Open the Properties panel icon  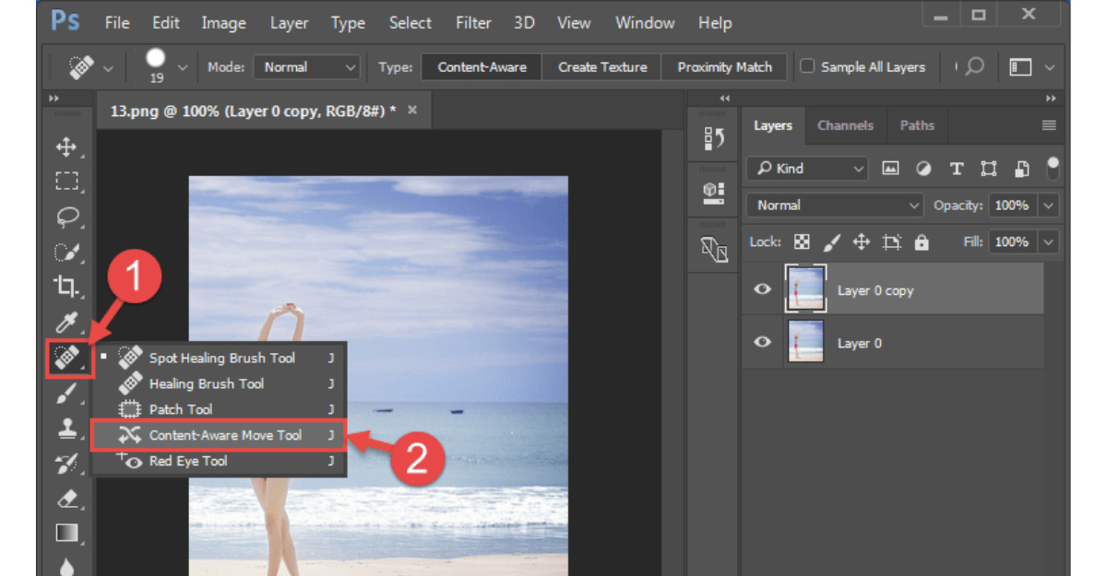pos(713,193)
